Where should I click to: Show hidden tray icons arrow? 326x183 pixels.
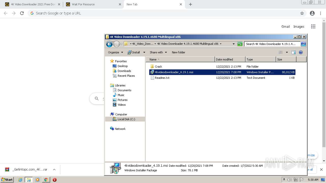pos(284,179)
